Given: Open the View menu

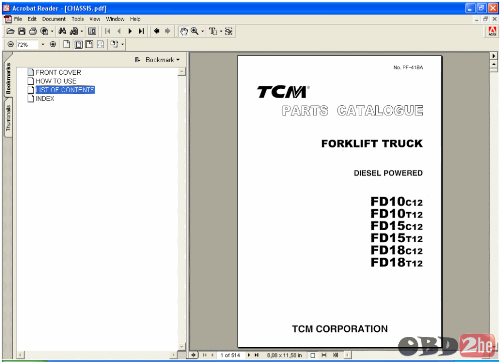Looking at the screenshot, I should pos(95,19).
